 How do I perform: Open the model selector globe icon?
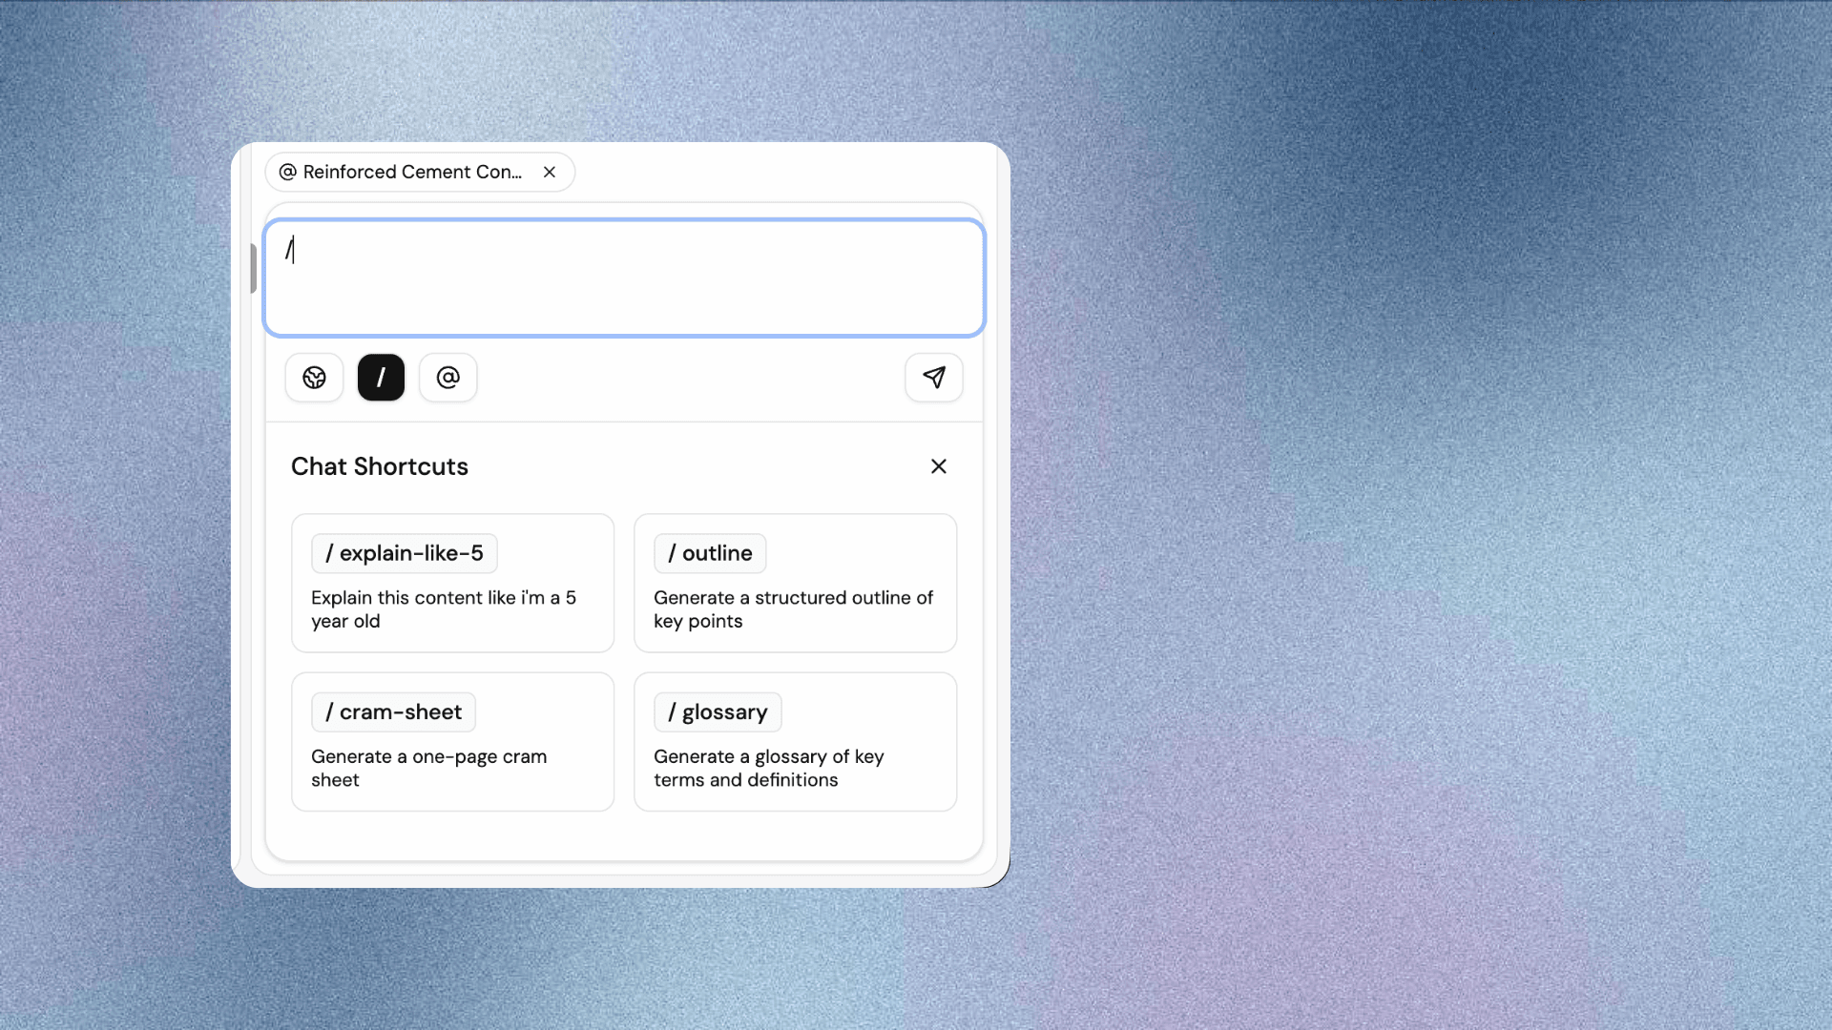[314, 378]
